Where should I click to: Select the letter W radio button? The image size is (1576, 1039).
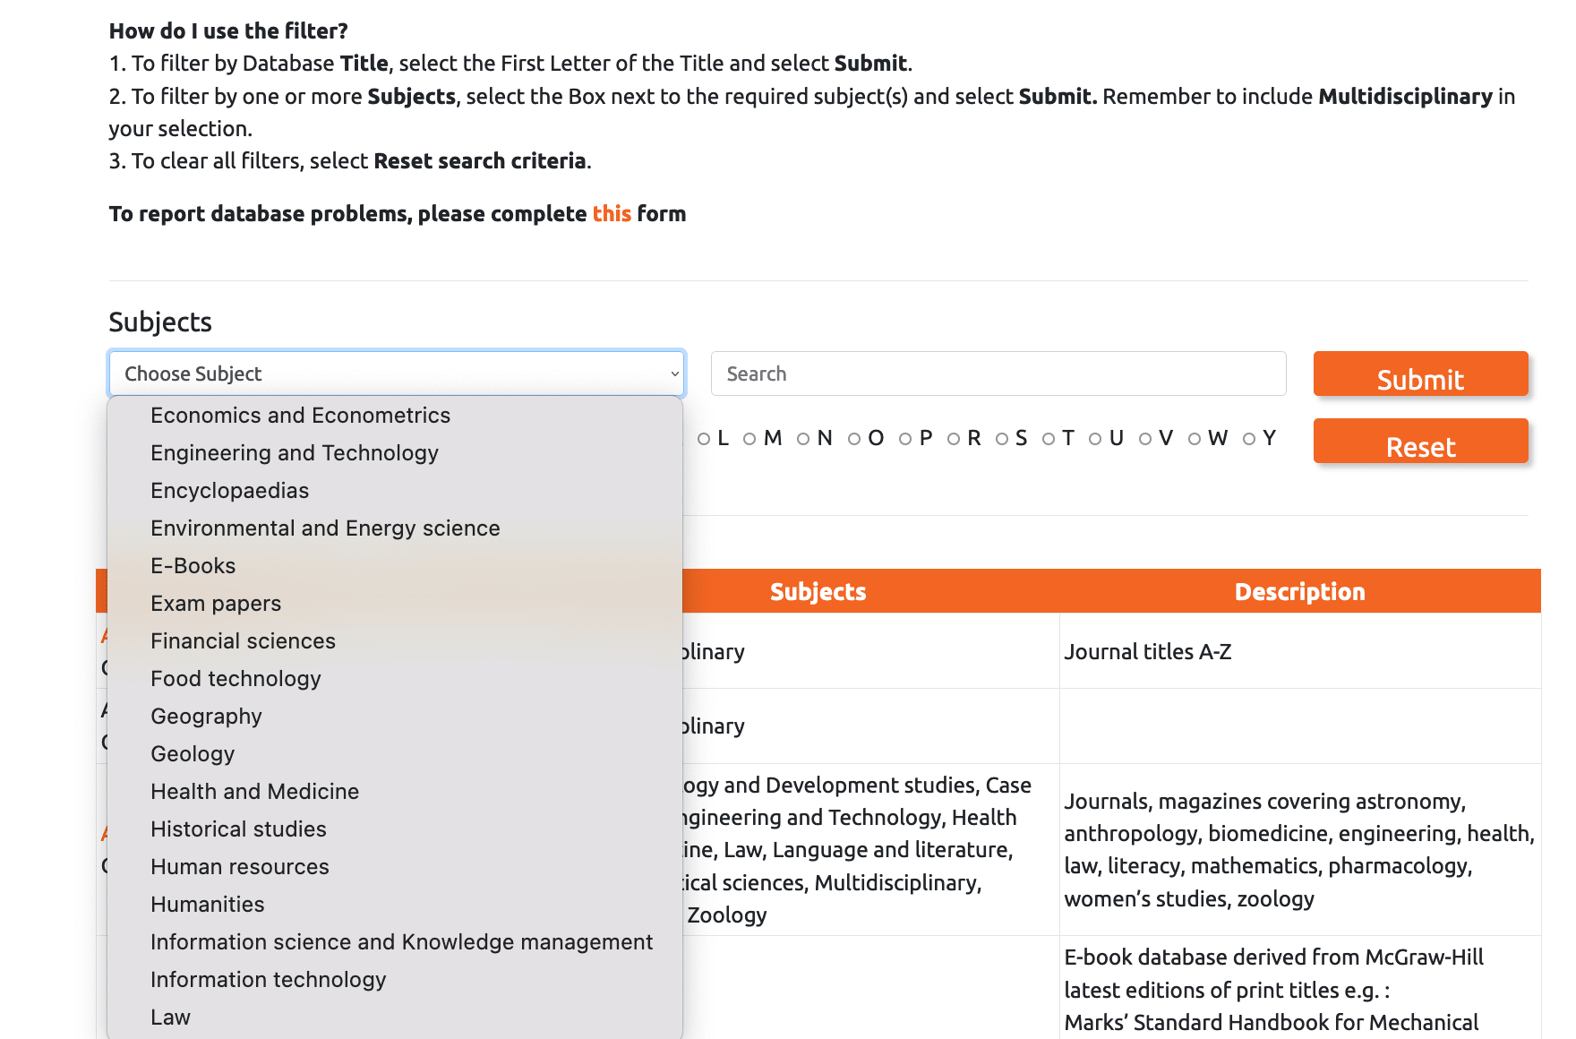tap(1195, 439)
